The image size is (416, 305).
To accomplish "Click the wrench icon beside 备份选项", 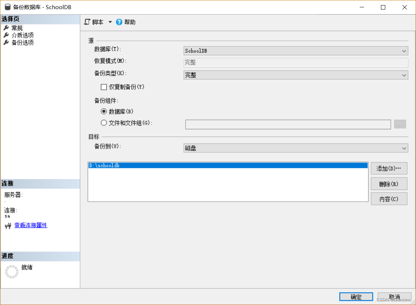I will 6,42.
